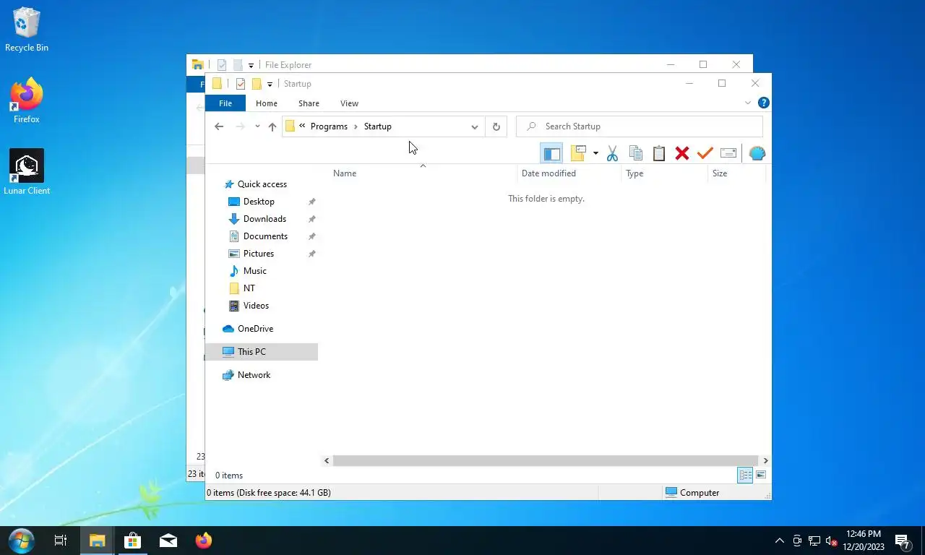Open the Quick Access Toolbar dropdown in File Explorer window
Image resolution: width=925 pixels, height=555 pixels.
click(251, 66)
